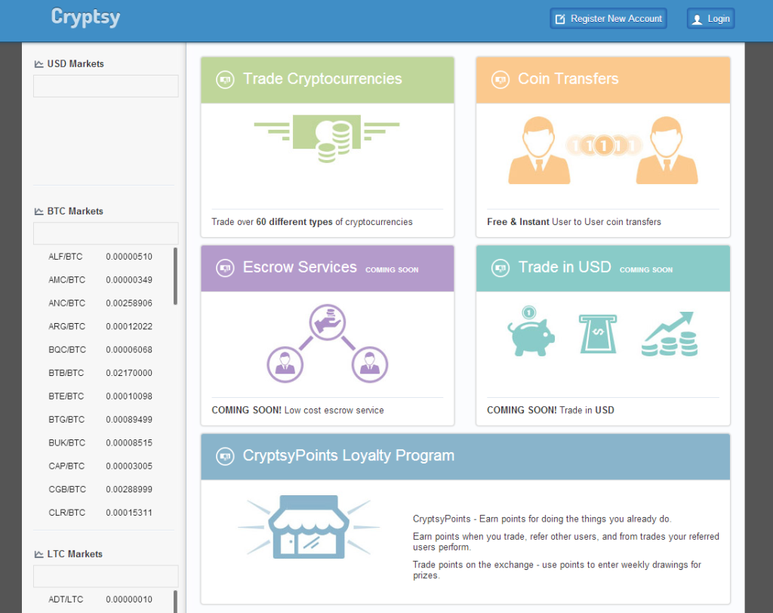Click 'COMING SOON! Trade in USD' caption
Screen dimensions: 773x613
coord(550,411)
